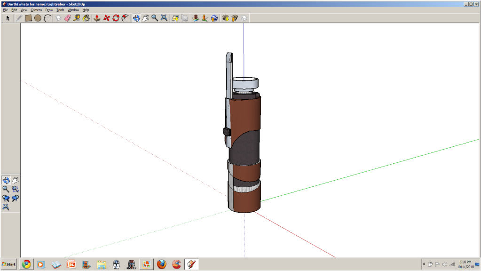Image resolution: width=481 pixels, height=271 pixels.
Task: Click the Make Component icon
Action: pyautogui.click(x=58, y=18)
